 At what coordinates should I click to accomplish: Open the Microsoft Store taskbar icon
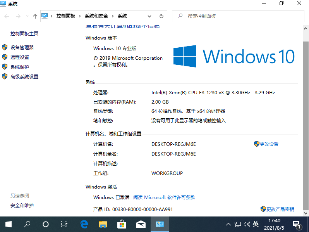pyautogui.click(x=122, y=224)
